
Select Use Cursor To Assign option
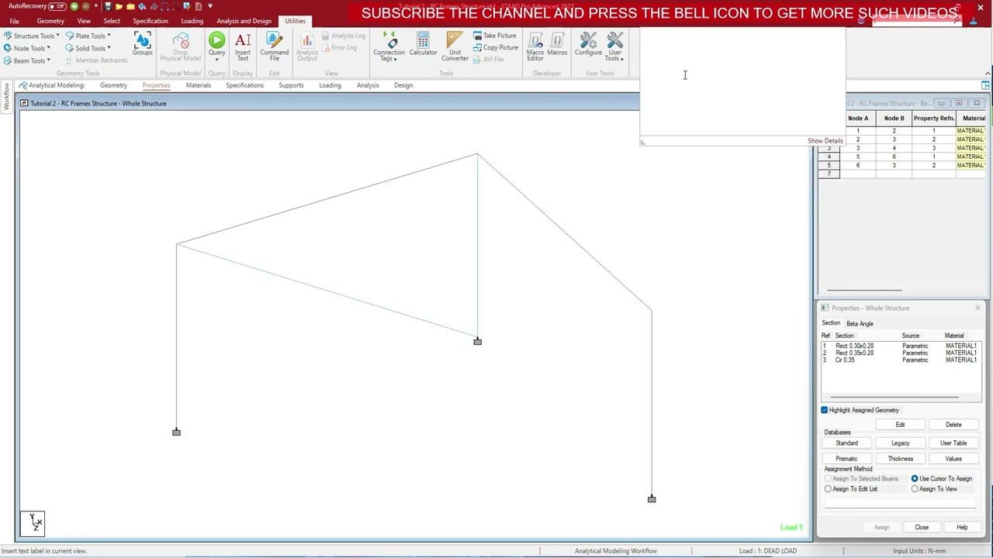915,479
